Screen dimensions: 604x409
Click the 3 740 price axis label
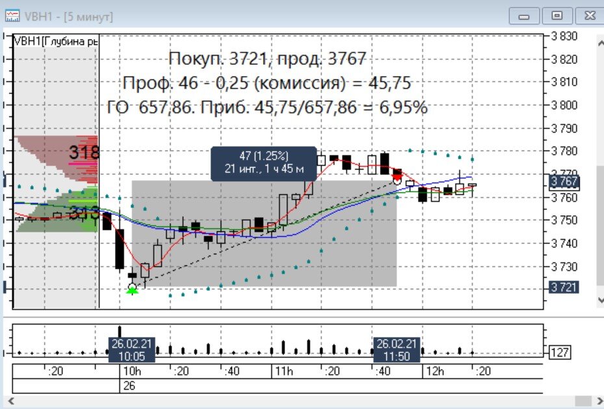click(x=564, y=243)
